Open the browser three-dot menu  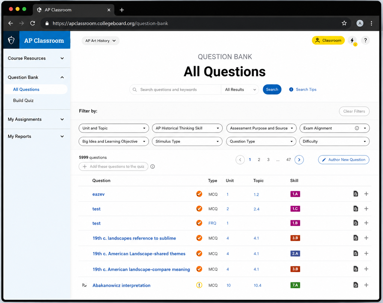[x=371, y=23]
